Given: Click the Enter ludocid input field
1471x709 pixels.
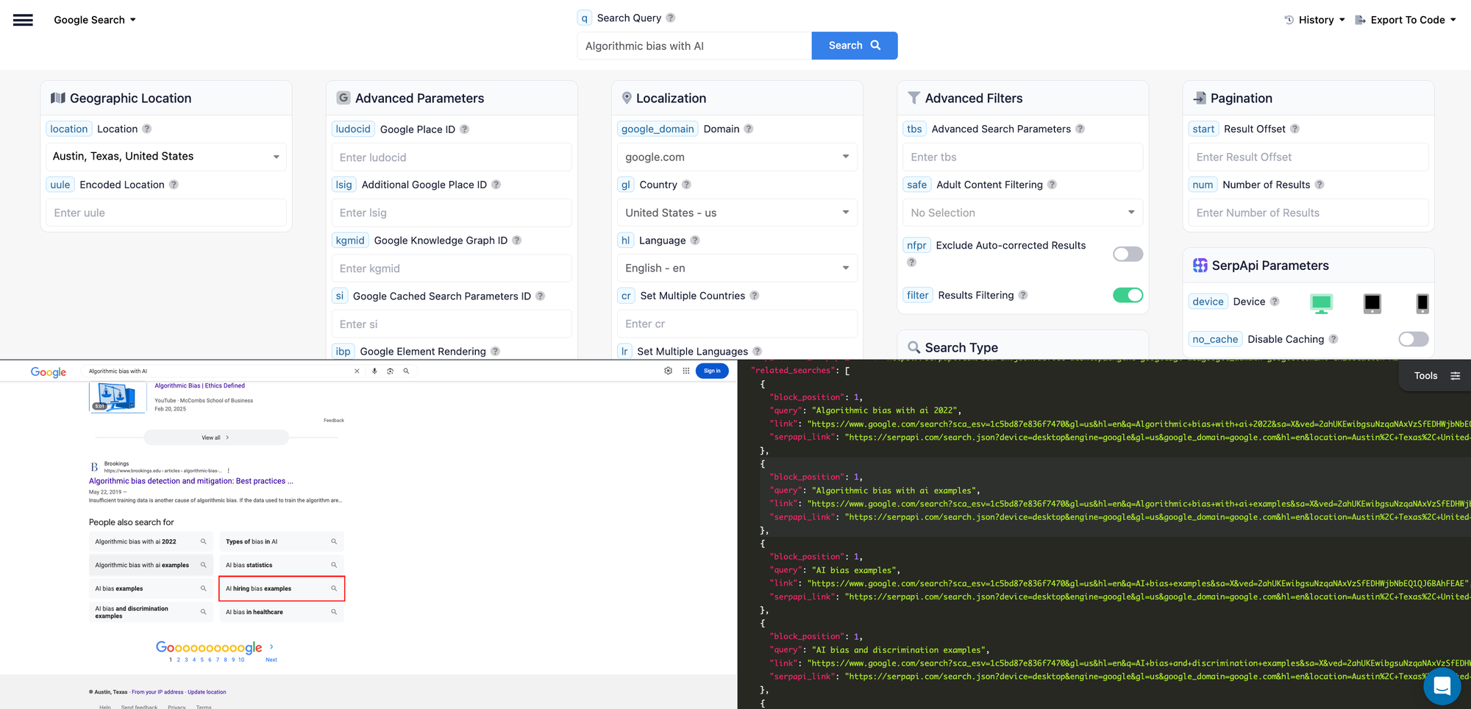Looking at the screenshot, I should pyautogui.click(x=452, y=157).
